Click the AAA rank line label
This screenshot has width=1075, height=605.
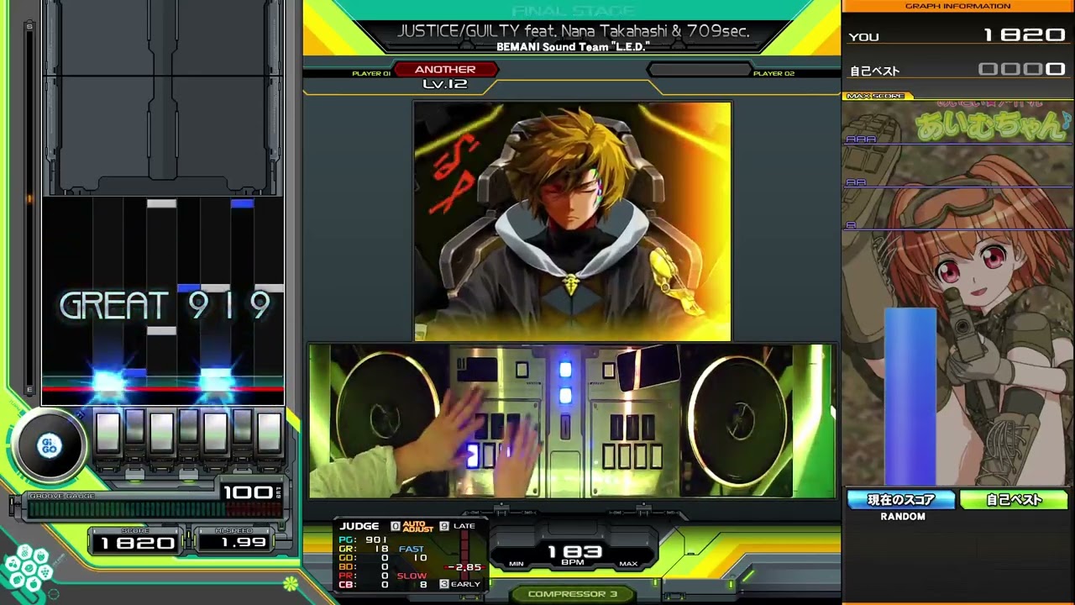pos(861,139)
